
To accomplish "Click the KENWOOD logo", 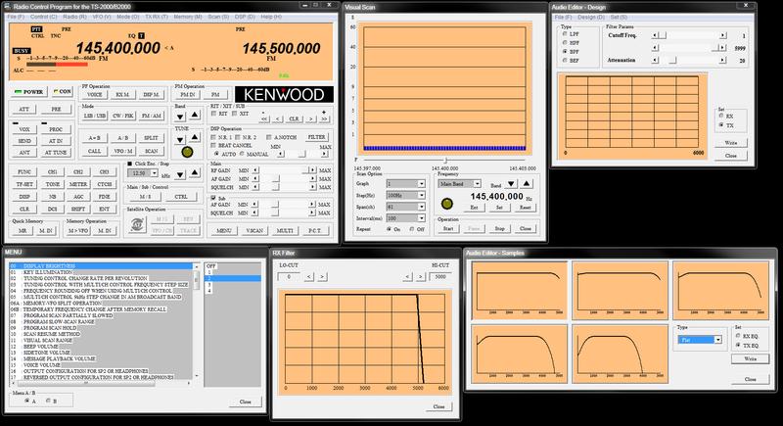I will tap(284, 94).
